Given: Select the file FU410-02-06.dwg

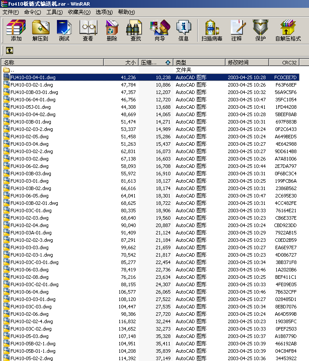Looking at the screenshot, I should coord(30,314).
